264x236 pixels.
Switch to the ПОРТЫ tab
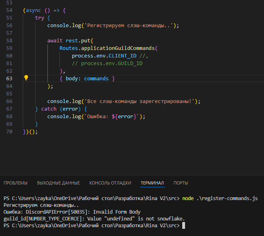[181, 183]
